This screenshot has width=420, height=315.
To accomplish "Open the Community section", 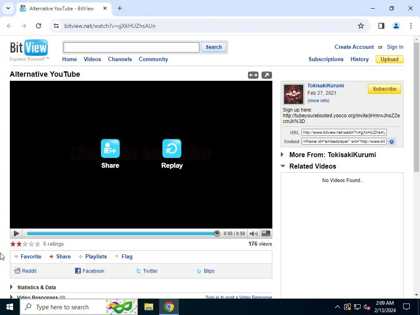I will 153,59.
